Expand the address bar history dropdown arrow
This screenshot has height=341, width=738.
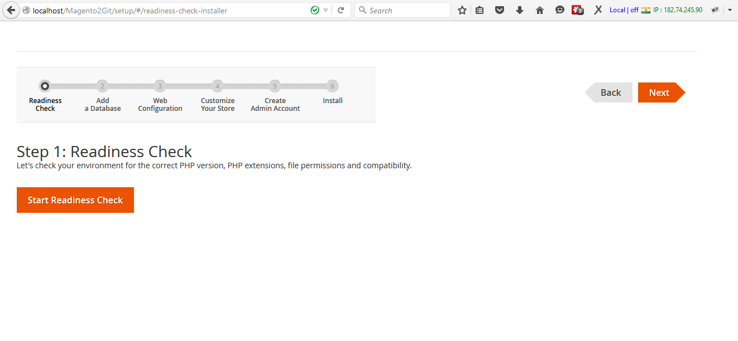pyautogui.click(x=325, y=10)
